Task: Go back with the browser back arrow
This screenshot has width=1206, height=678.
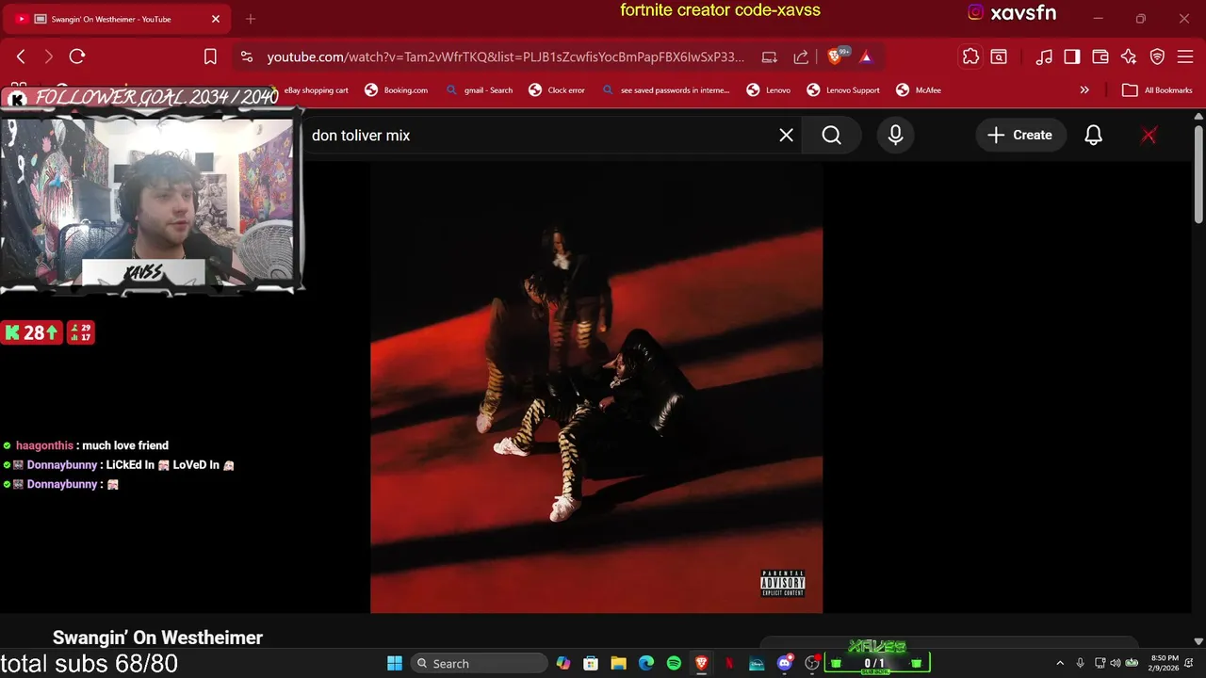Action: click(x=21, y=57)
